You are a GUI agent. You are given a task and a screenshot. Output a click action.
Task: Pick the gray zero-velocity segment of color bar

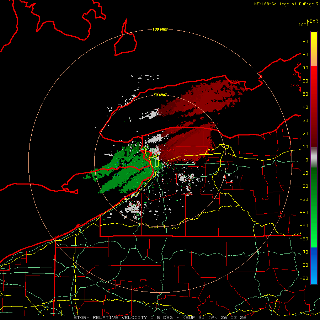[314, 158]
